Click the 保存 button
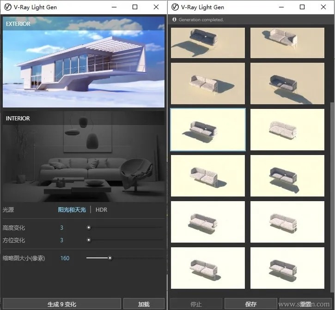 (x=250, y=304)
